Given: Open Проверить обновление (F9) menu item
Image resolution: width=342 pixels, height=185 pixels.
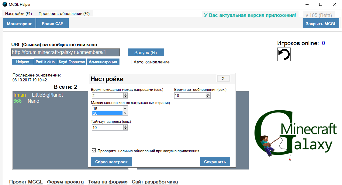Looking at the screenshot, I should (x=64, y=14).
